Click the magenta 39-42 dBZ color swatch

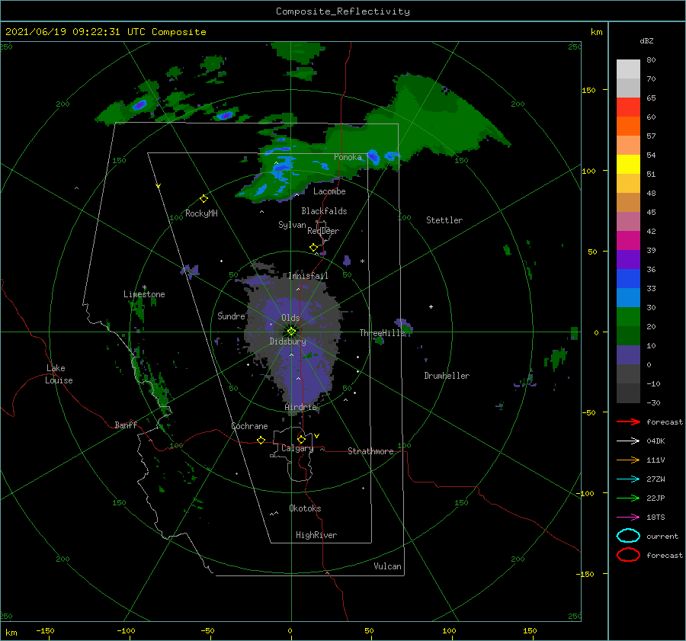coord(628,241)
